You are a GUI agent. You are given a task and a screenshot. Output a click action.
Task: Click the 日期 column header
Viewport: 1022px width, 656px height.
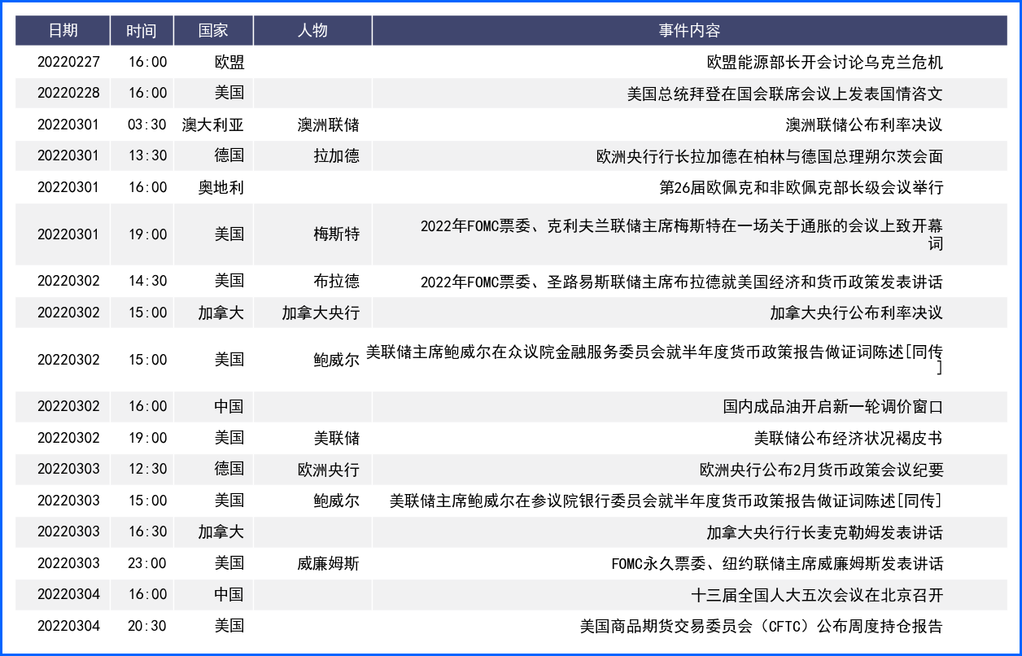(63, 31)
